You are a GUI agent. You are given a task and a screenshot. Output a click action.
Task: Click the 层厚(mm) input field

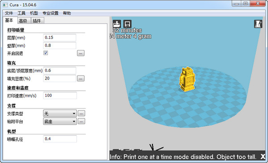(x=60, y=38)
